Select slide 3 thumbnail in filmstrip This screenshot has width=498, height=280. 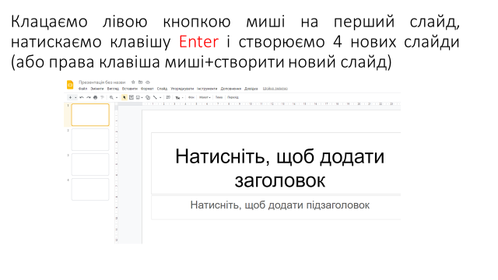[90, 164]
